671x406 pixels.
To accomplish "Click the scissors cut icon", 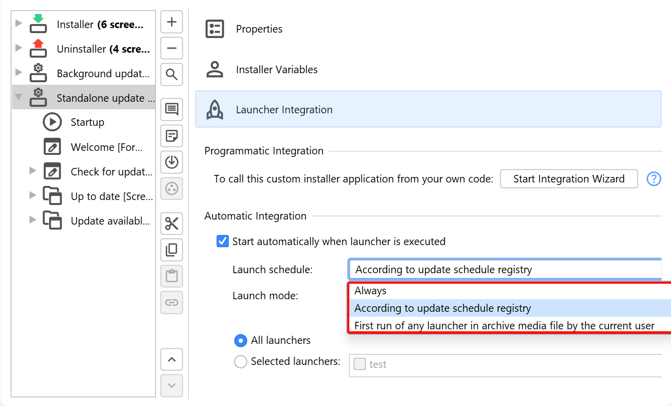I will pyautogui.click(x=172, y=224).
